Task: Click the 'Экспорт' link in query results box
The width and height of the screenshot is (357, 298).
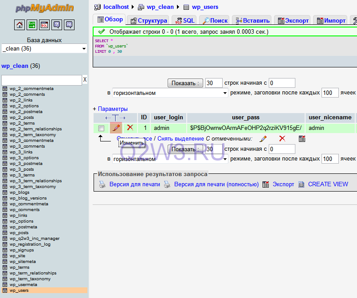Action: (x=283, y=184)
